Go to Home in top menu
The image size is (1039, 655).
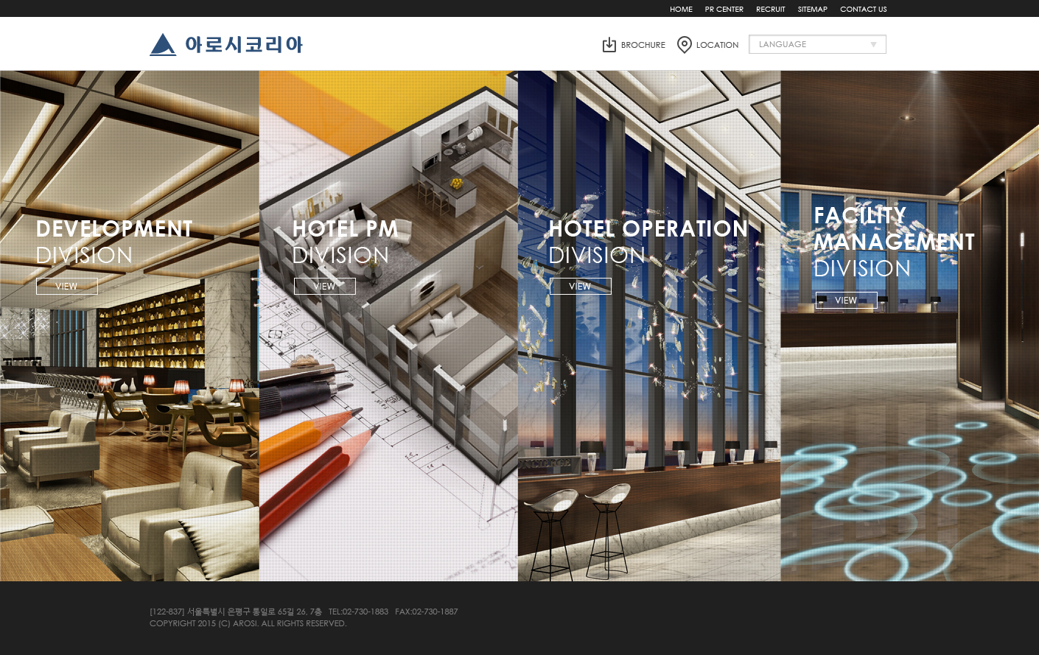[681, 10]
